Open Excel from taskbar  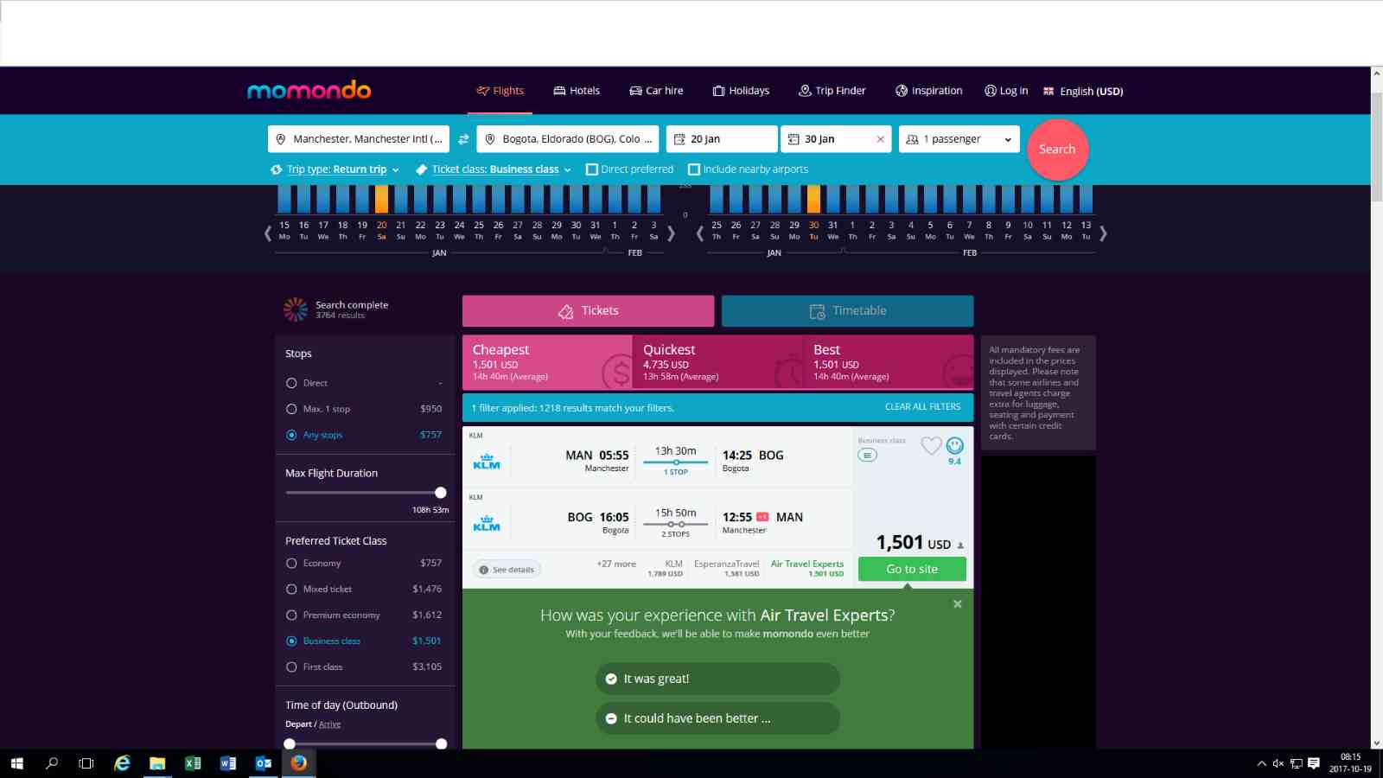(x=193, y=763)
